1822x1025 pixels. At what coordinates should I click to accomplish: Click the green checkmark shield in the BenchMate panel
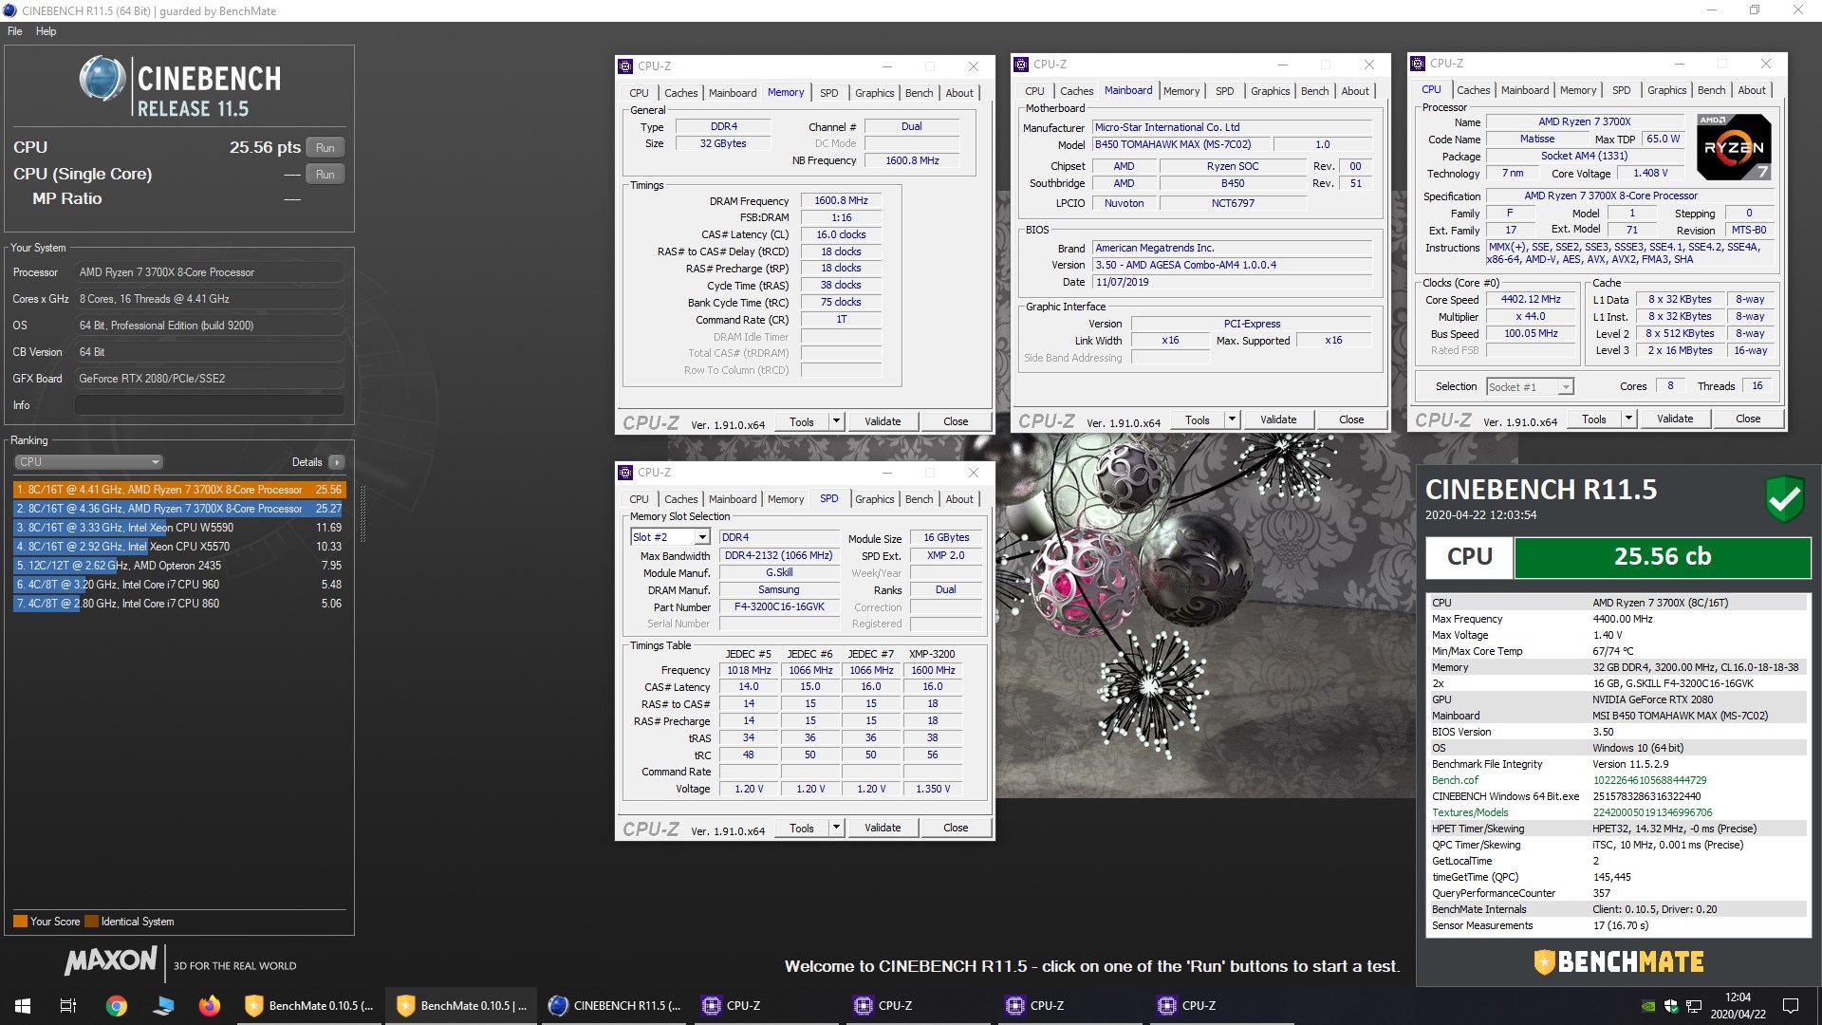1784,498
